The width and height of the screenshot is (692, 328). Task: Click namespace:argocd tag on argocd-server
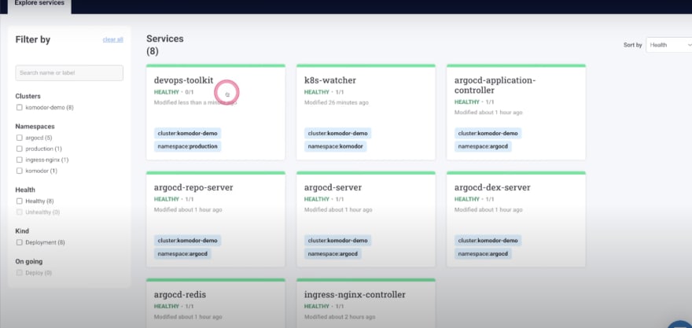click(x=333, y=254)
